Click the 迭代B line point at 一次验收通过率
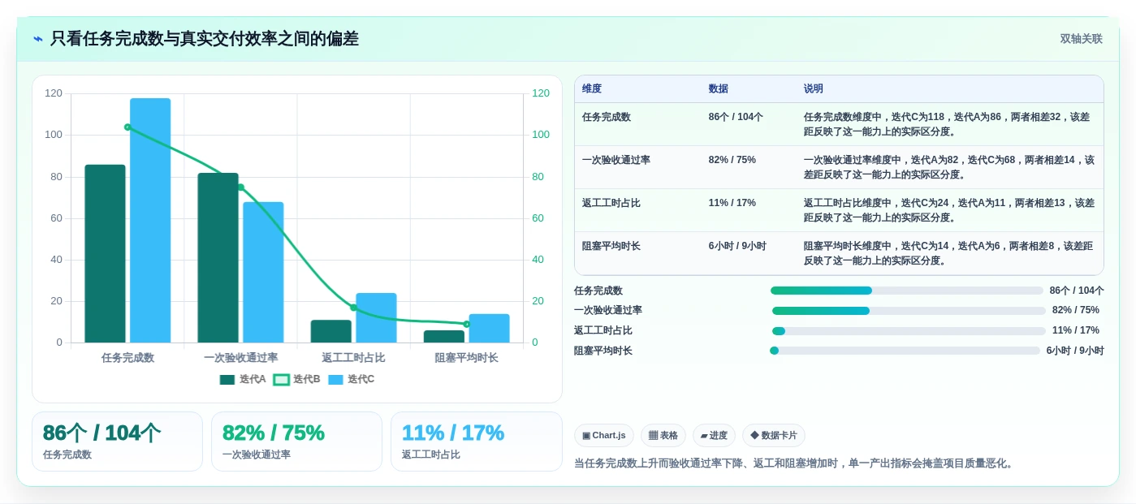The image size is (1136, 504). pos(240,187)
